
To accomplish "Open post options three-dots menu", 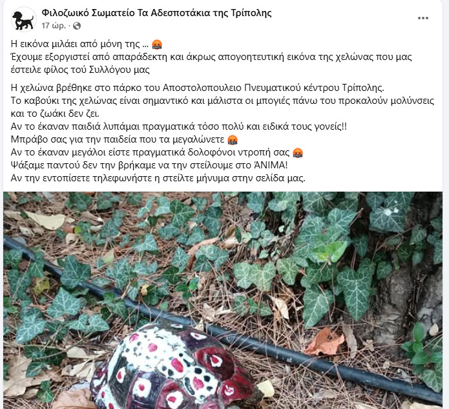I will click(x=423, y=18).
